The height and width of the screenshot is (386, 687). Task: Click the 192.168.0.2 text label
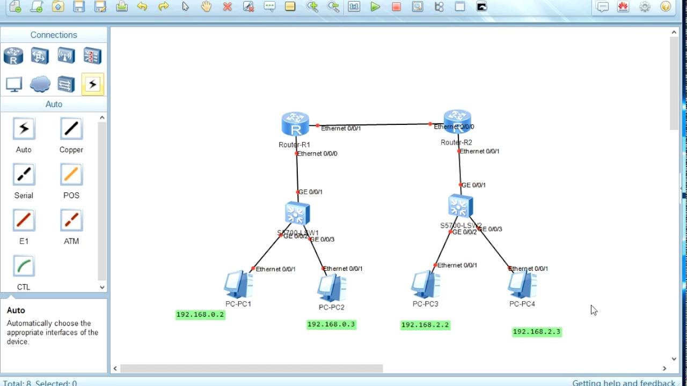click(x=200, y=315)
